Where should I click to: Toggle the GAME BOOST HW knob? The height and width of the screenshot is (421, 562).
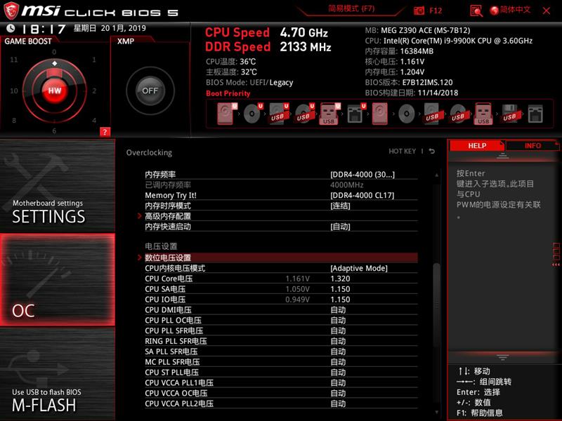55,91
